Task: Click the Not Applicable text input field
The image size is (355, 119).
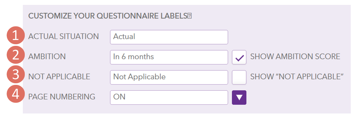Action: tap(169, 77)
